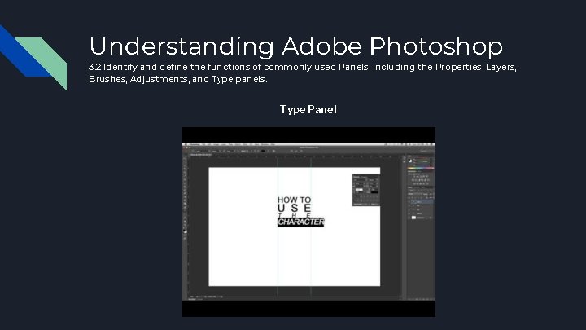Select the white Background layer thumbnail
Screen dimensions: 586x330
tap(413, 218)
